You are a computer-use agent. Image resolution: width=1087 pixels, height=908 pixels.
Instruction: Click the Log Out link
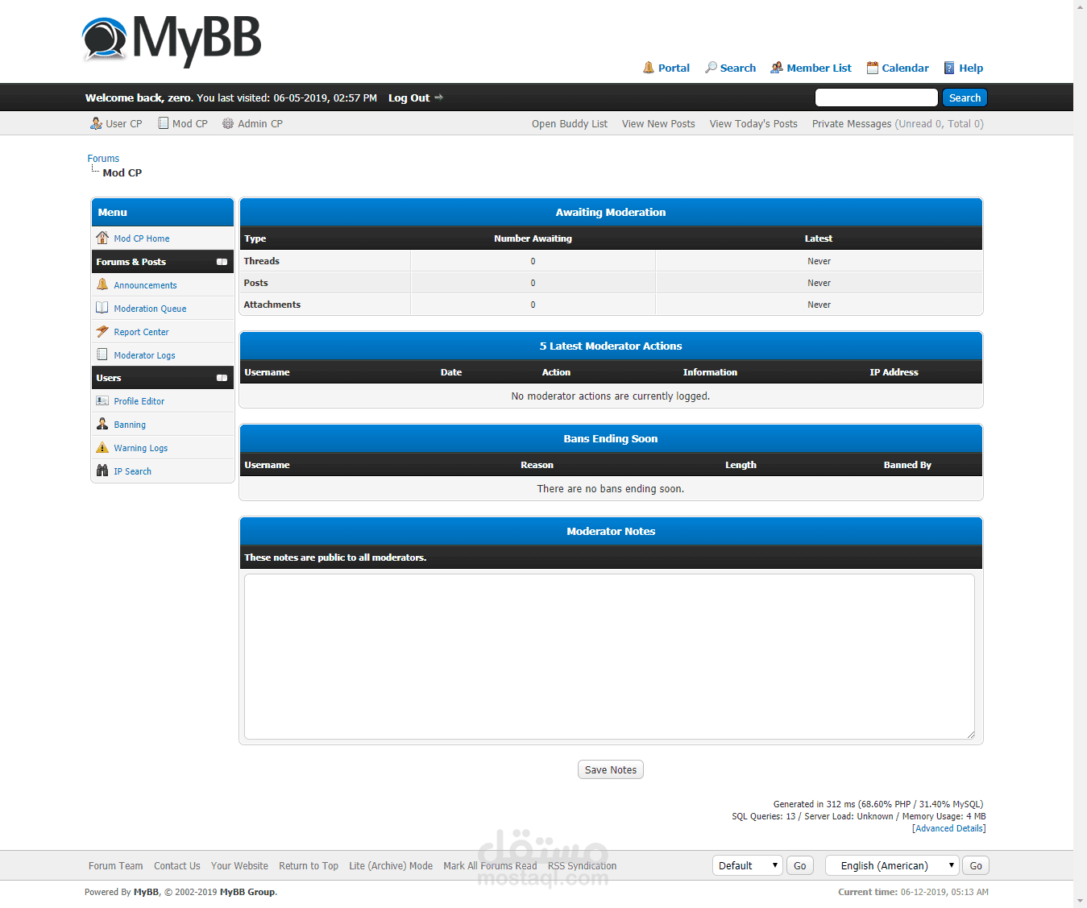coord(409,97)
